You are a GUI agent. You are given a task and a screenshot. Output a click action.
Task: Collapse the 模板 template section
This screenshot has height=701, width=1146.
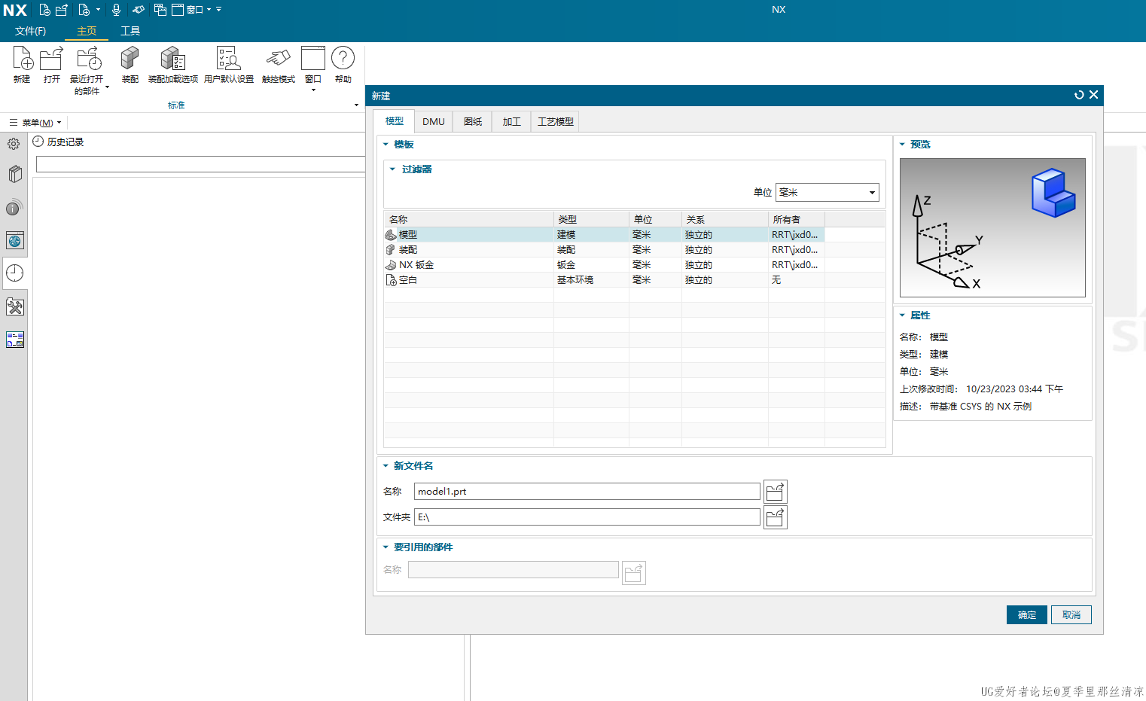click(386, 145)
